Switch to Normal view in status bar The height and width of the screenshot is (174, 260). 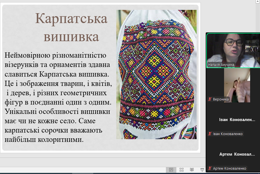pos(171,170)
